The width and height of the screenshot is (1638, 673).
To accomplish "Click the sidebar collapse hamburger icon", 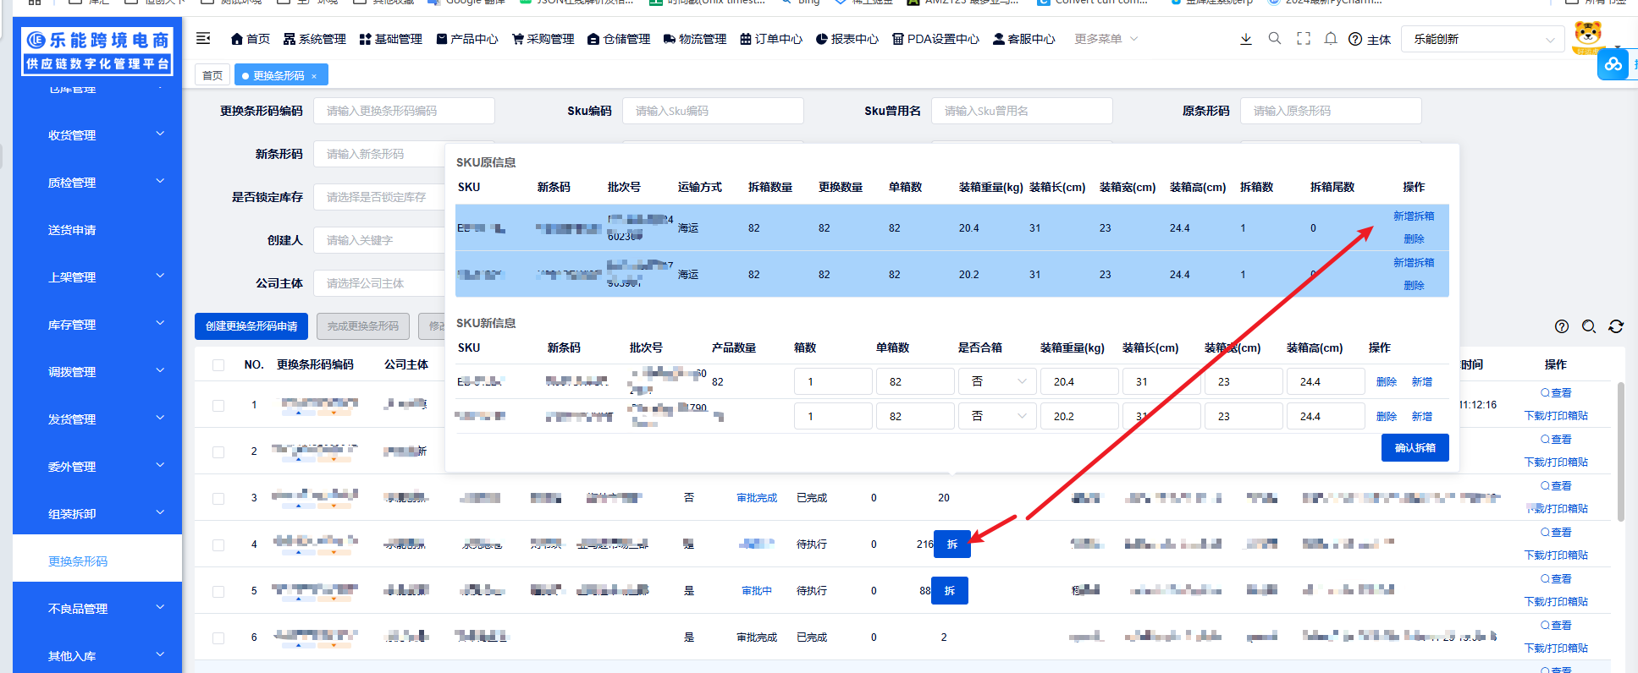I will [203, 39].
